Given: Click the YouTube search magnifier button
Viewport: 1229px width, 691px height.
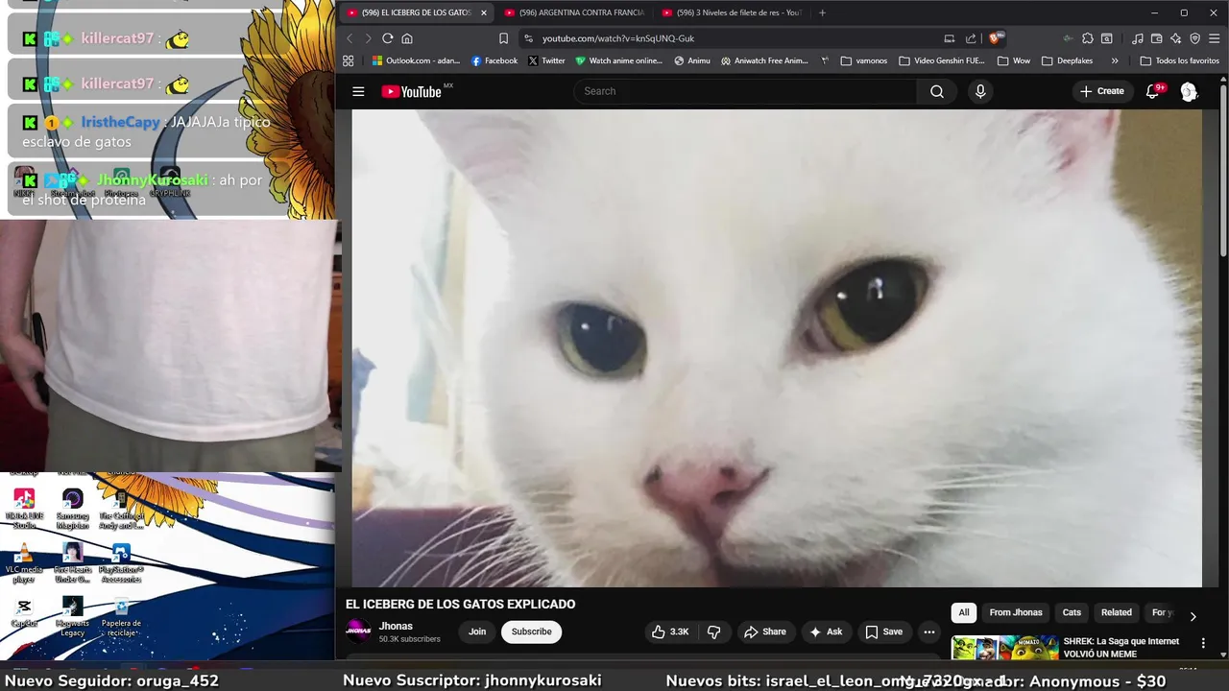Looking at the screenshot, I should [x=937, y=91].
